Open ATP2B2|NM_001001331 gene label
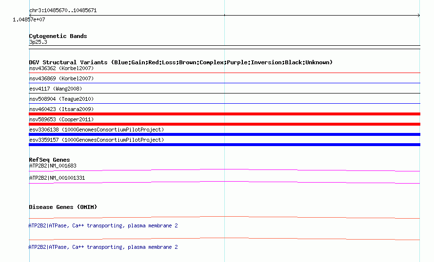 coord(57,178)
